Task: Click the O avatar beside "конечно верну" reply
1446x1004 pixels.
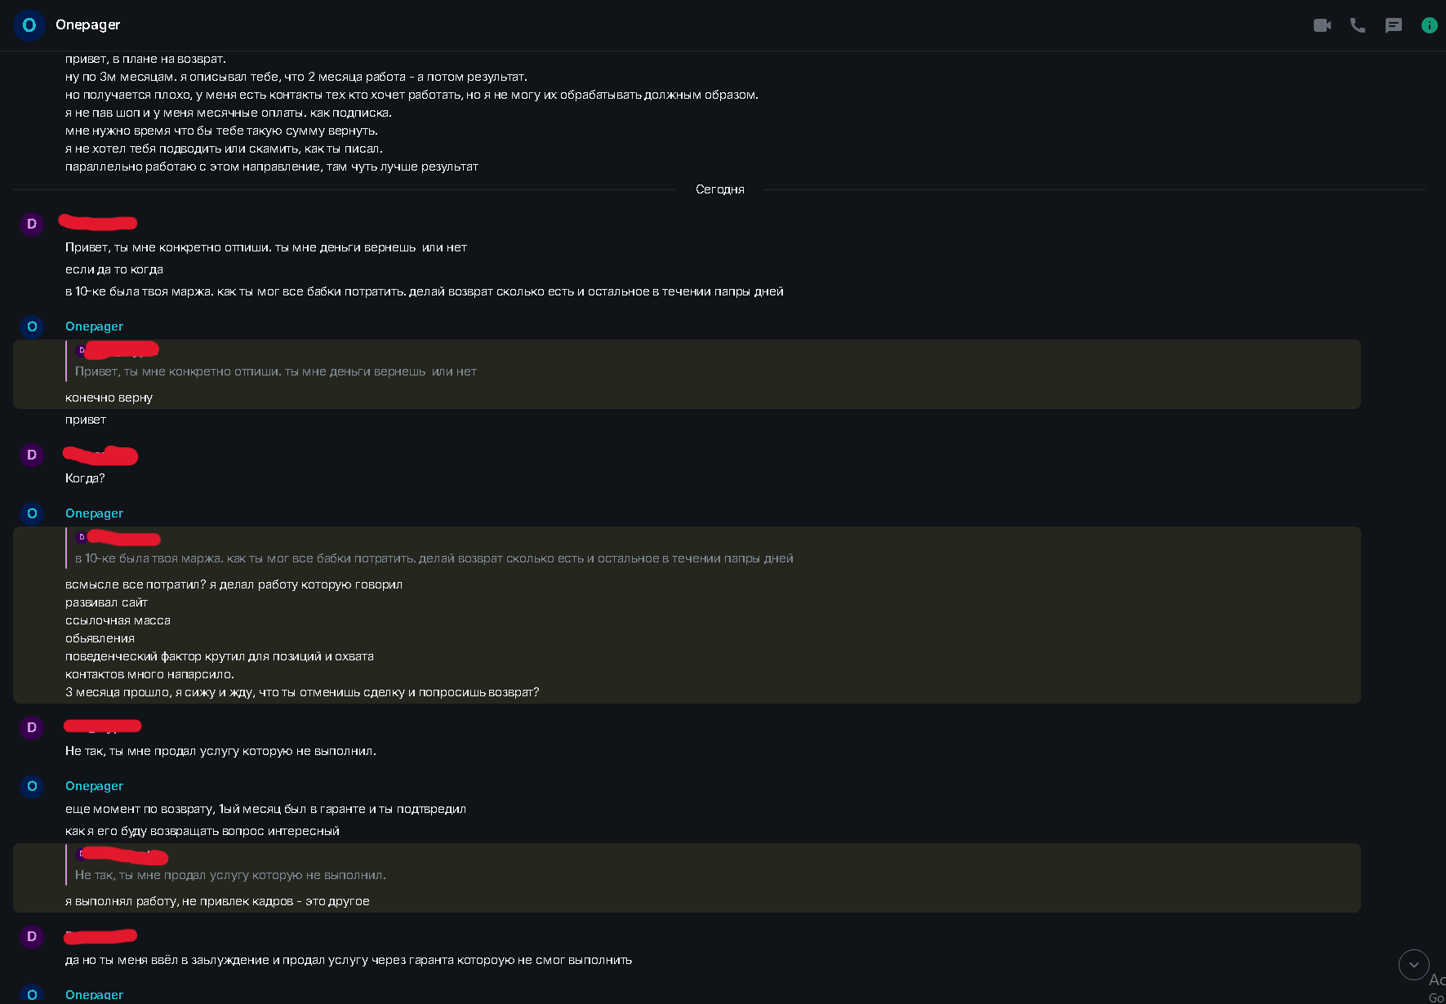Action: point(32,327)
